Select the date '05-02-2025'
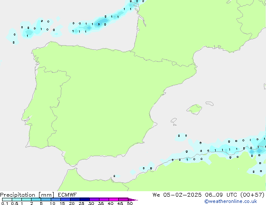Viewport: 266px width, 205px height. (183, 195)
